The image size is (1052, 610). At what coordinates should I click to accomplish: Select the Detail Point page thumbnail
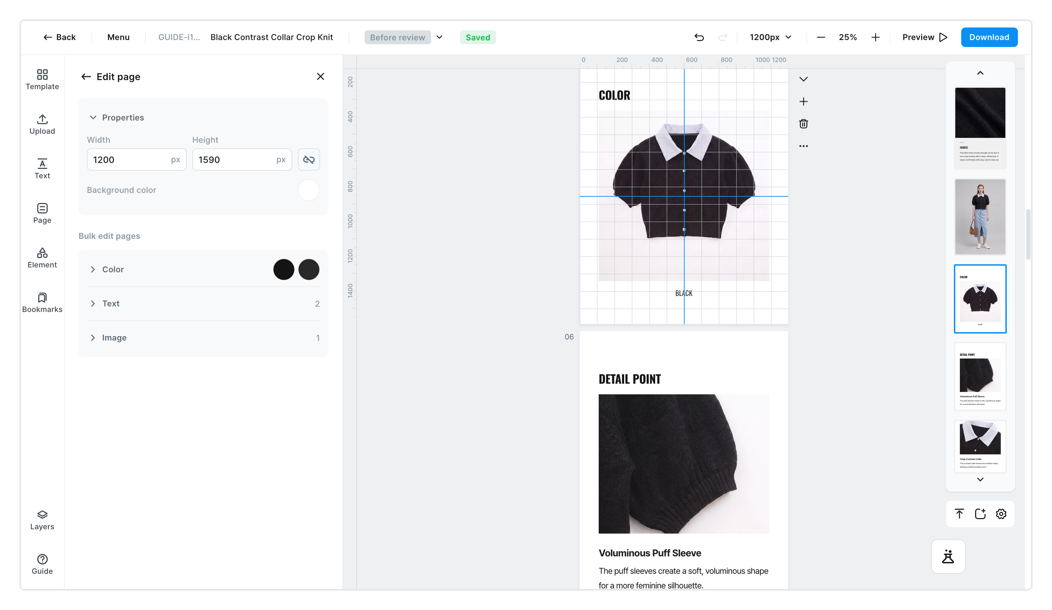980,376
